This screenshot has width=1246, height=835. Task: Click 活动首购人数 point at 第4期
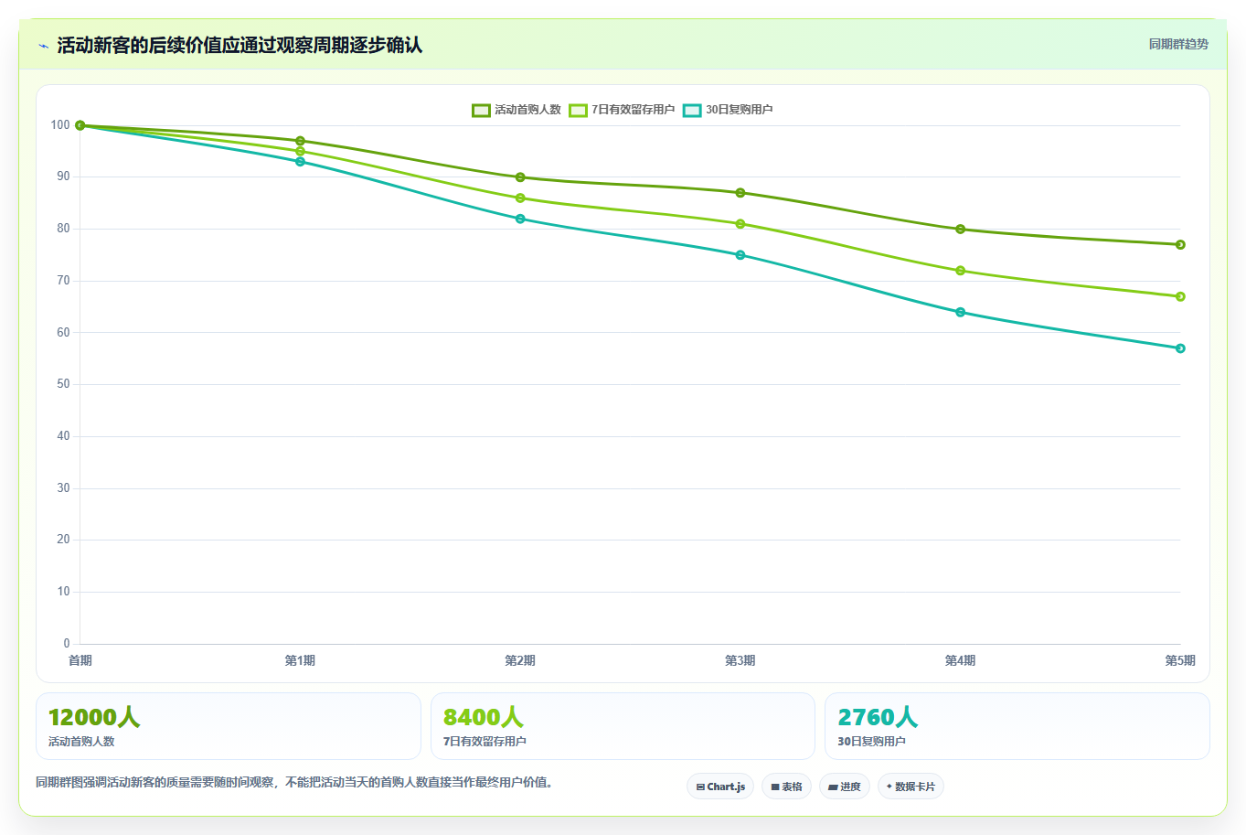point(960,230)
